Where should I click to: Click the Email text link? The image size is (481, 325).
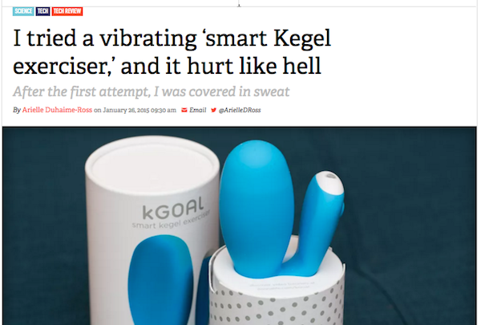tap(197, 110)
